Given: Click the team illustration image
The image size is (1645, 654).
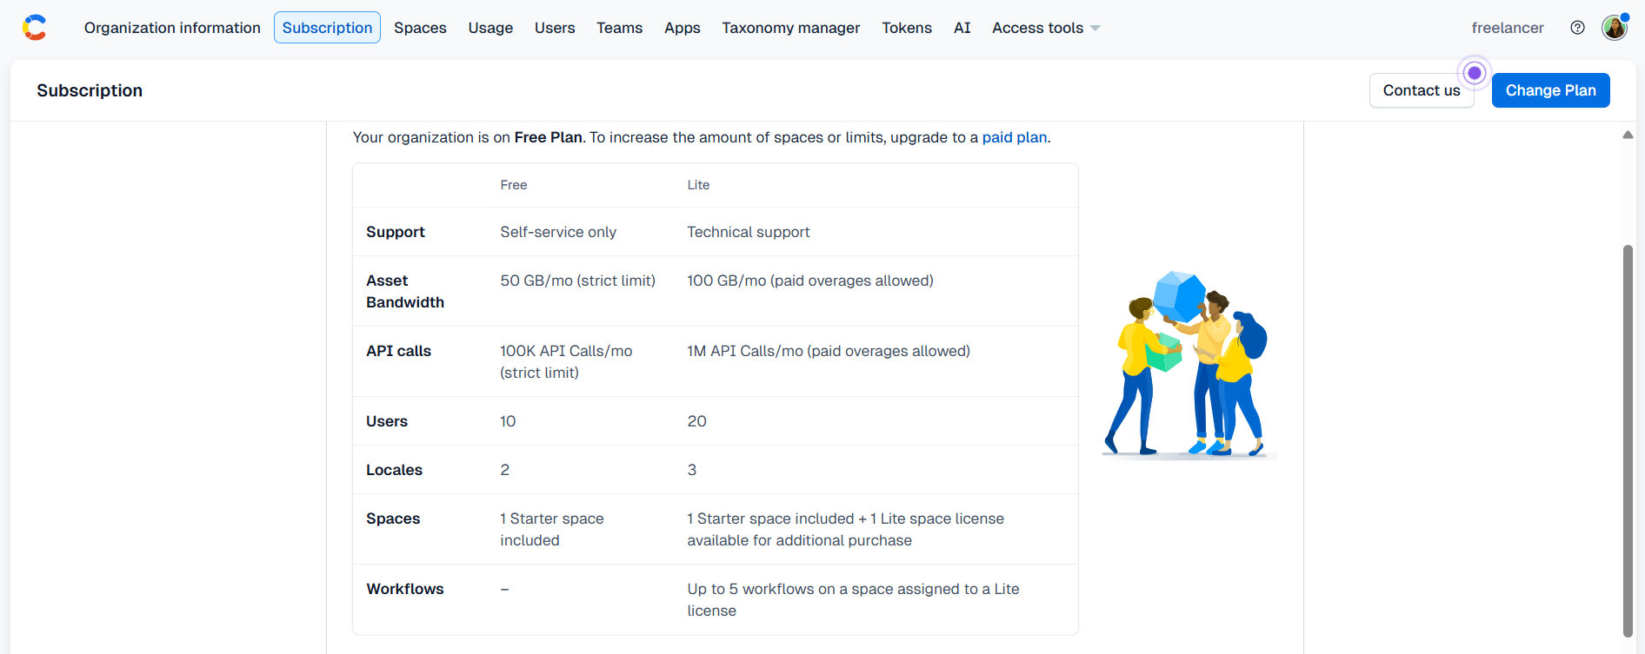Looking at the screenshot, I should [x=1188, y=364].
